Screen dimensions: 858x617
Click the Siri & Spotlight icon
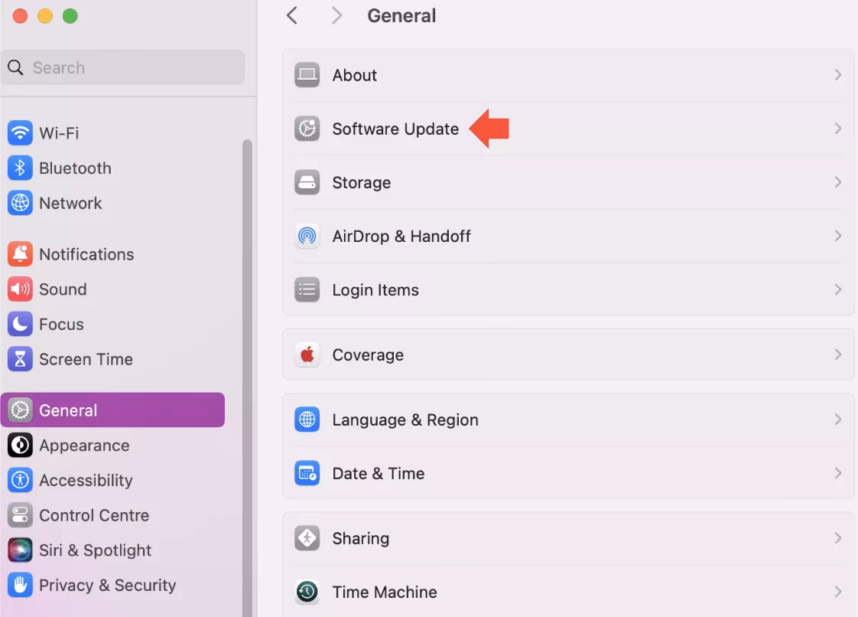19,550
